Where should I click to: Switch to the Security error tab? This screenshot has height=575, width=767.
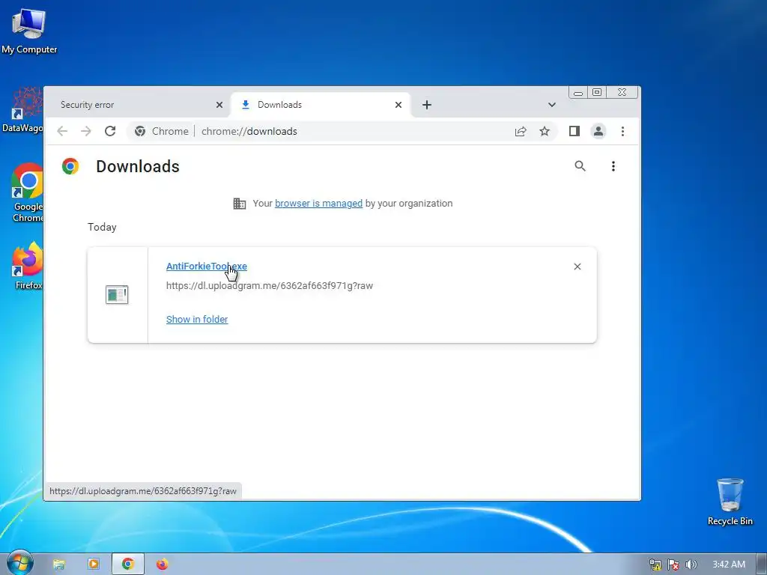coord(137,105)
